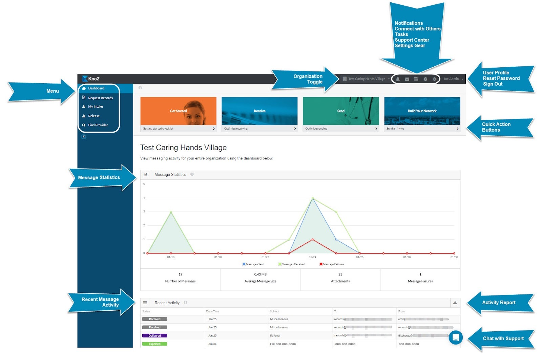This screenshot has height=354, width=542.
Task: Open Getting started checklist arrow
Action: coord(214,129)
